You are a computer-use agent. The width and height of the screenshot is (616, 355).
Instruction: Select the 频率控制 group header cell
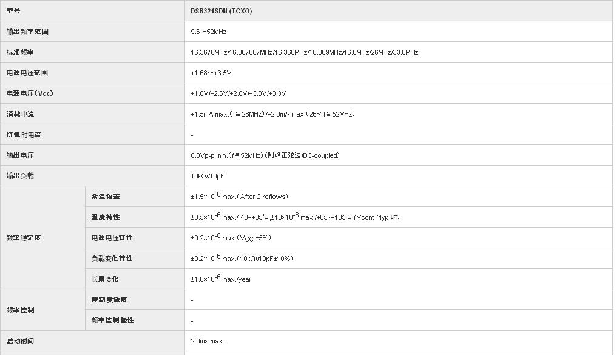pyautogui.click(x=20, y=310)
